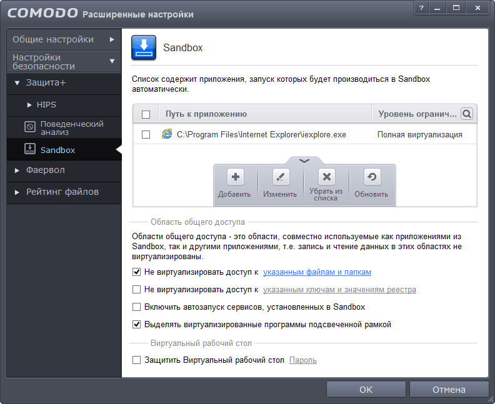Click the Полная виртуализация cell
495x404 pixels.
coord(419,135)
